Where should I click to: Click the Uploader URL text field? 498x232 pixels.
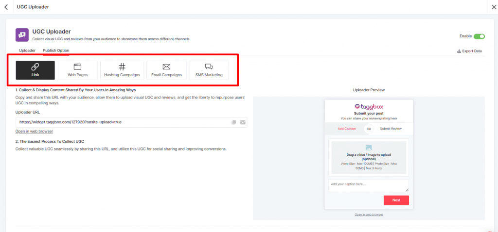[x=122, y=122]
